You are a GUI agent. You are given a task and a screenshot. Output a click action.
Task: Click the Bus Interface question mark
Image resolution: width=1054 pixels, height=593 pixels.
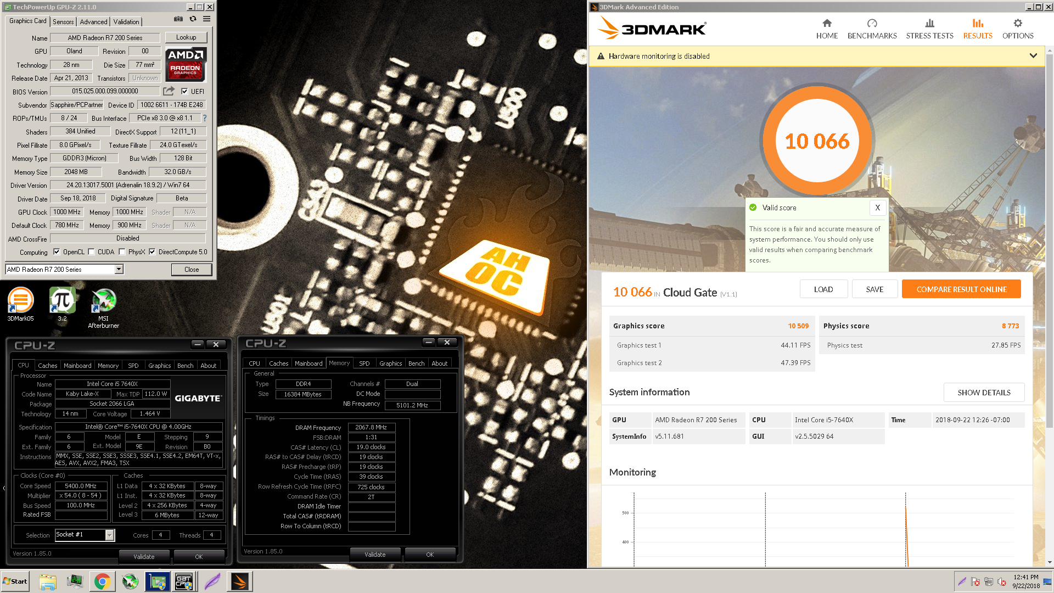[x=205, y=118]
